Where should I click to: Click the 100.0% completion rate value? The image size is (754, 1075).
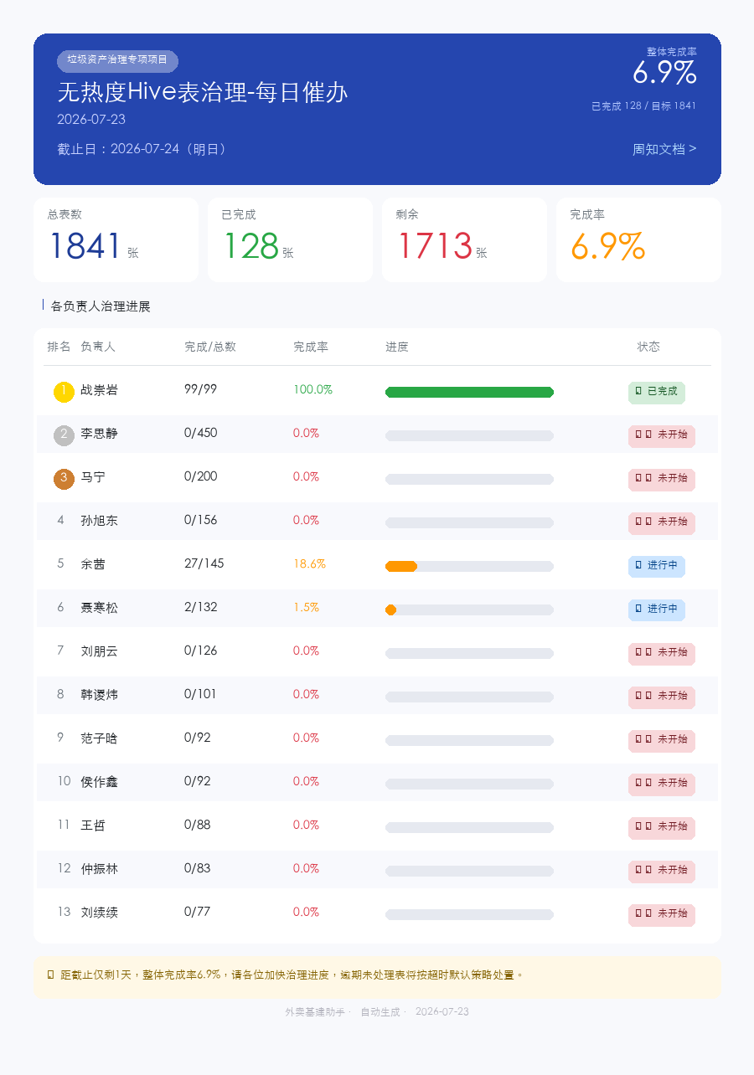pos(312,389)
